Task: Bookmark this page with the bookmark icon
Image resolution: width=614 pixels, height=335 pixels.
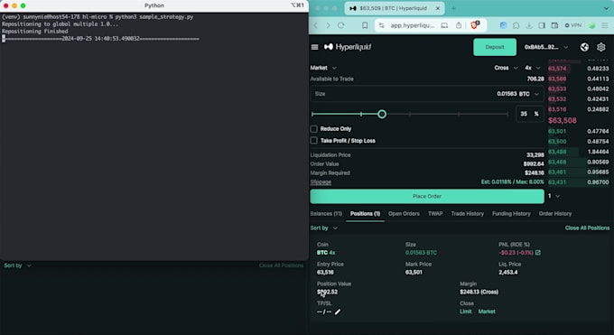Action: click(x=365, y=25)
